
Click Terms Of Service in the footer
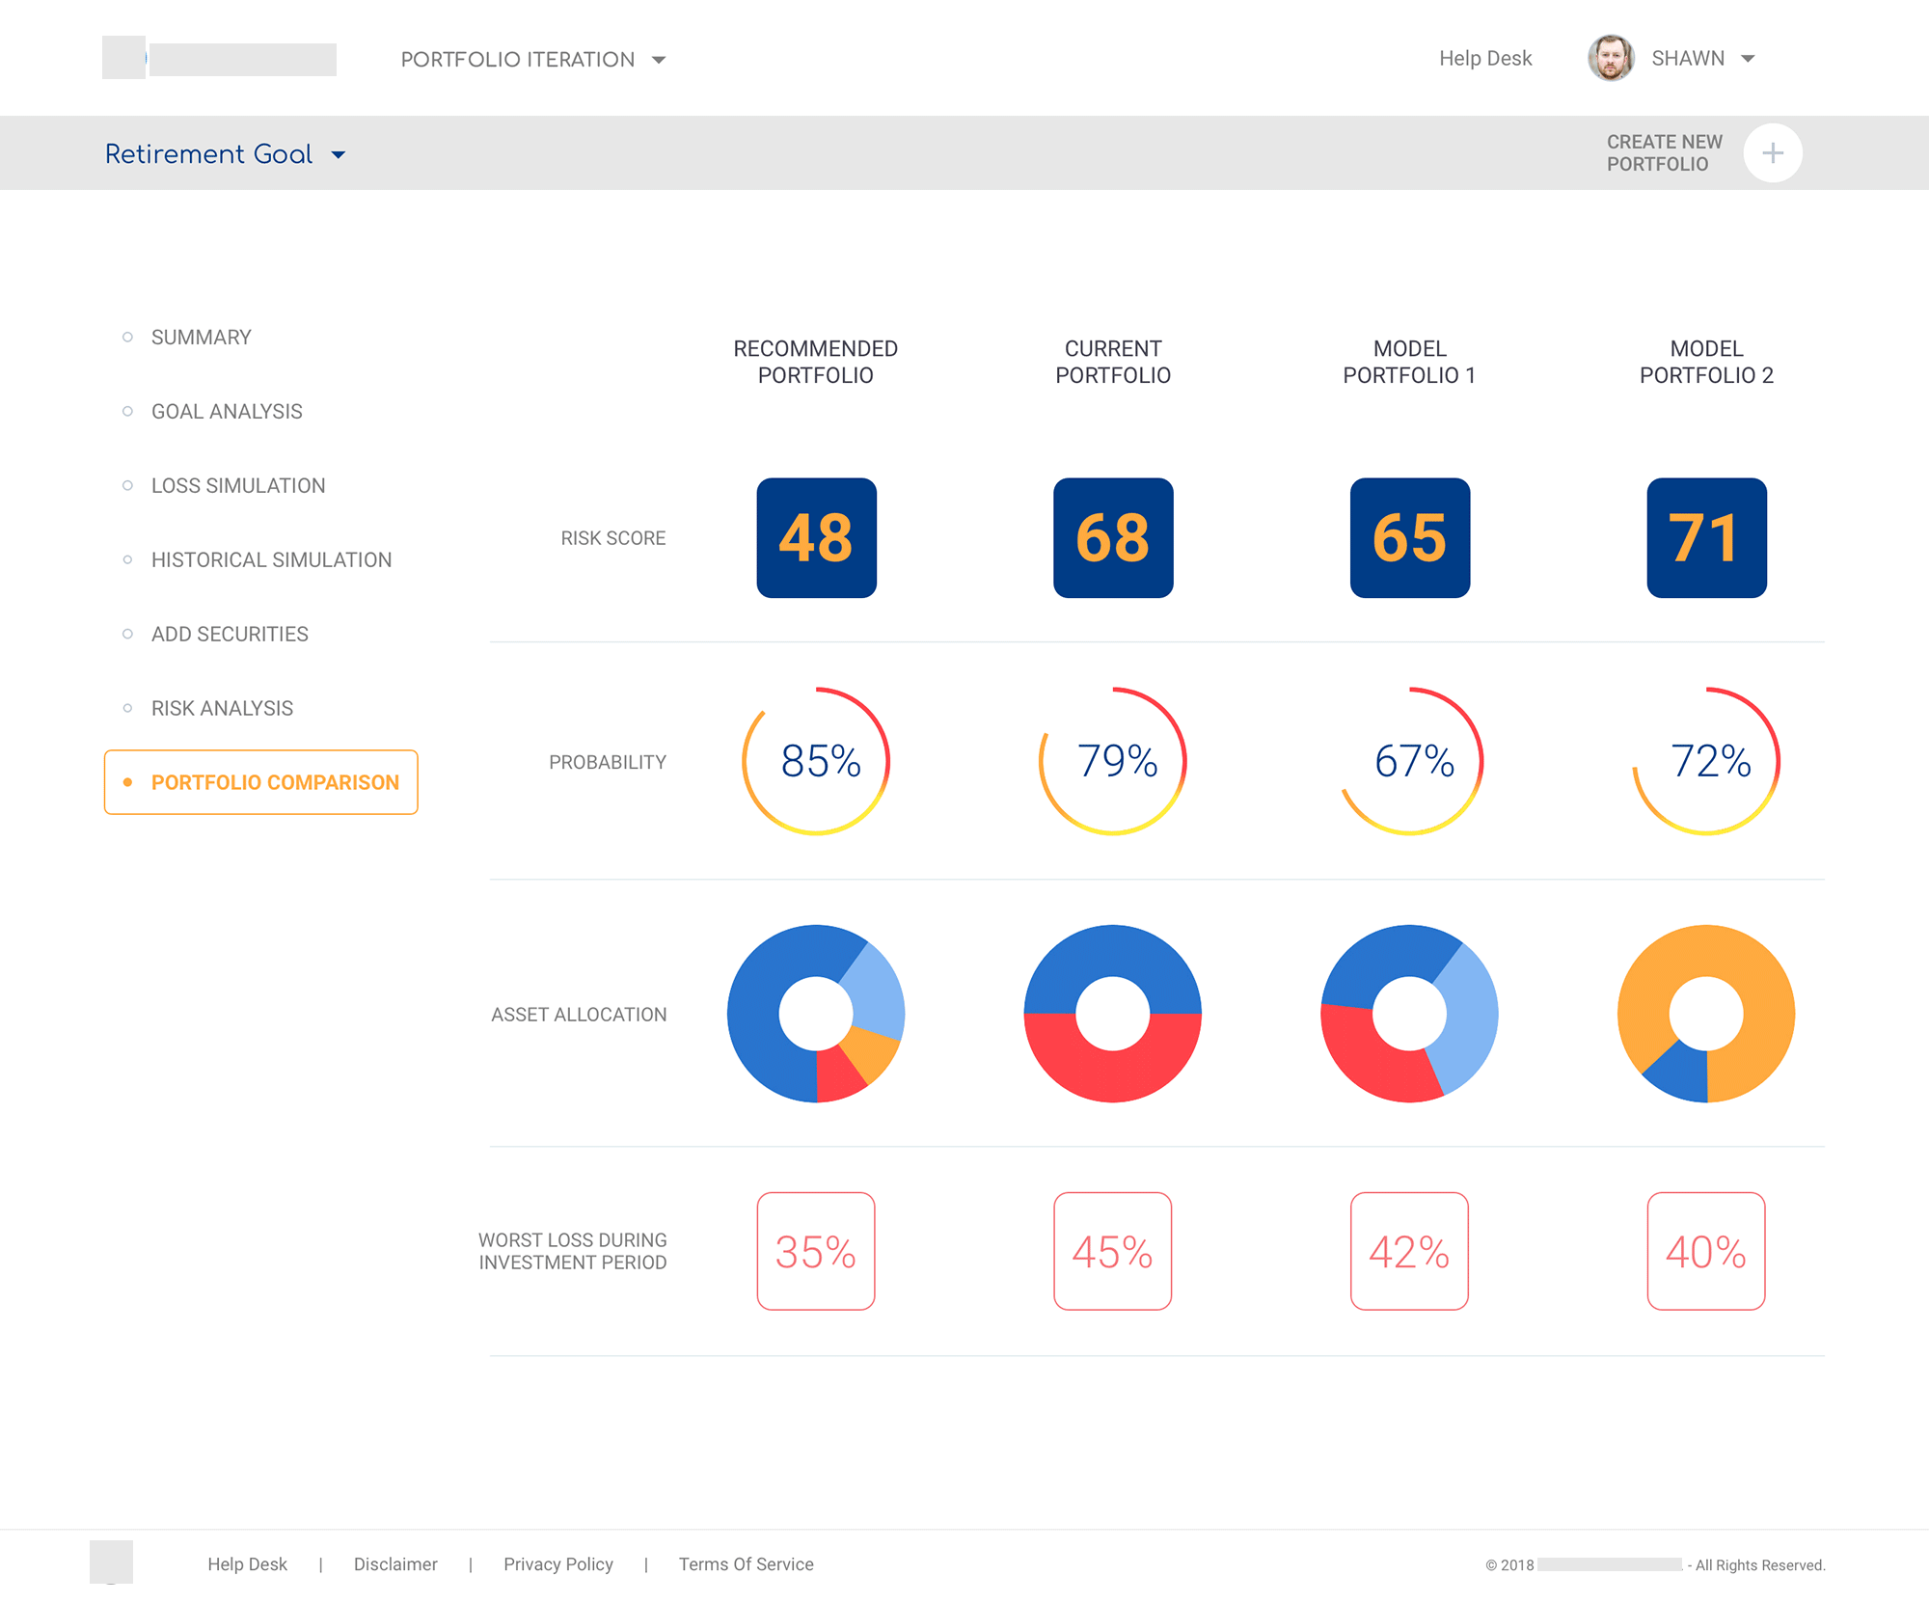[746, 1563]
